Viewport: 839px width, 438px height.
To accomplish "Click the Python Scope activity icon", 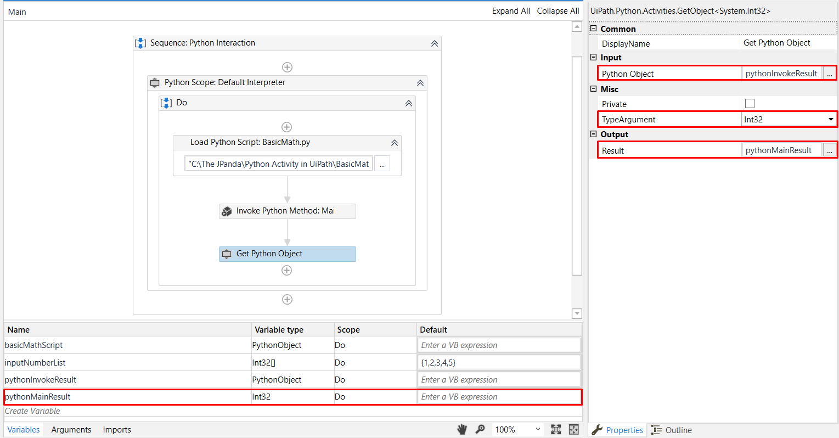I will tap(155, 82).
